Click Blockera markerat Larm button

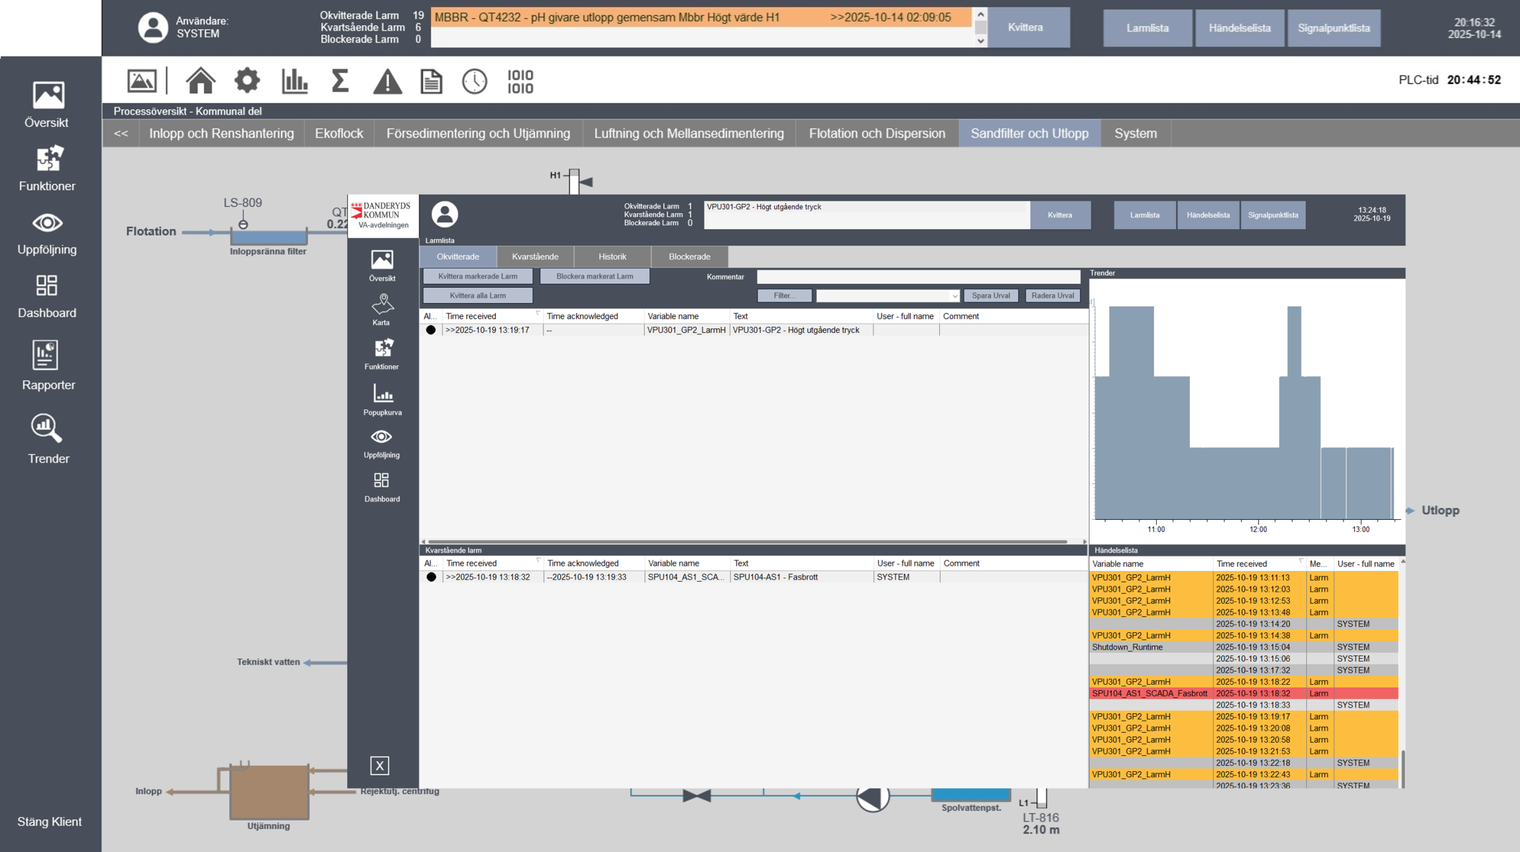coord(594,276)
